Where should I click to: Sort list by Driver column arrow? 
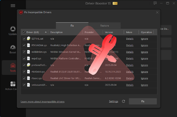click(46, 32)
